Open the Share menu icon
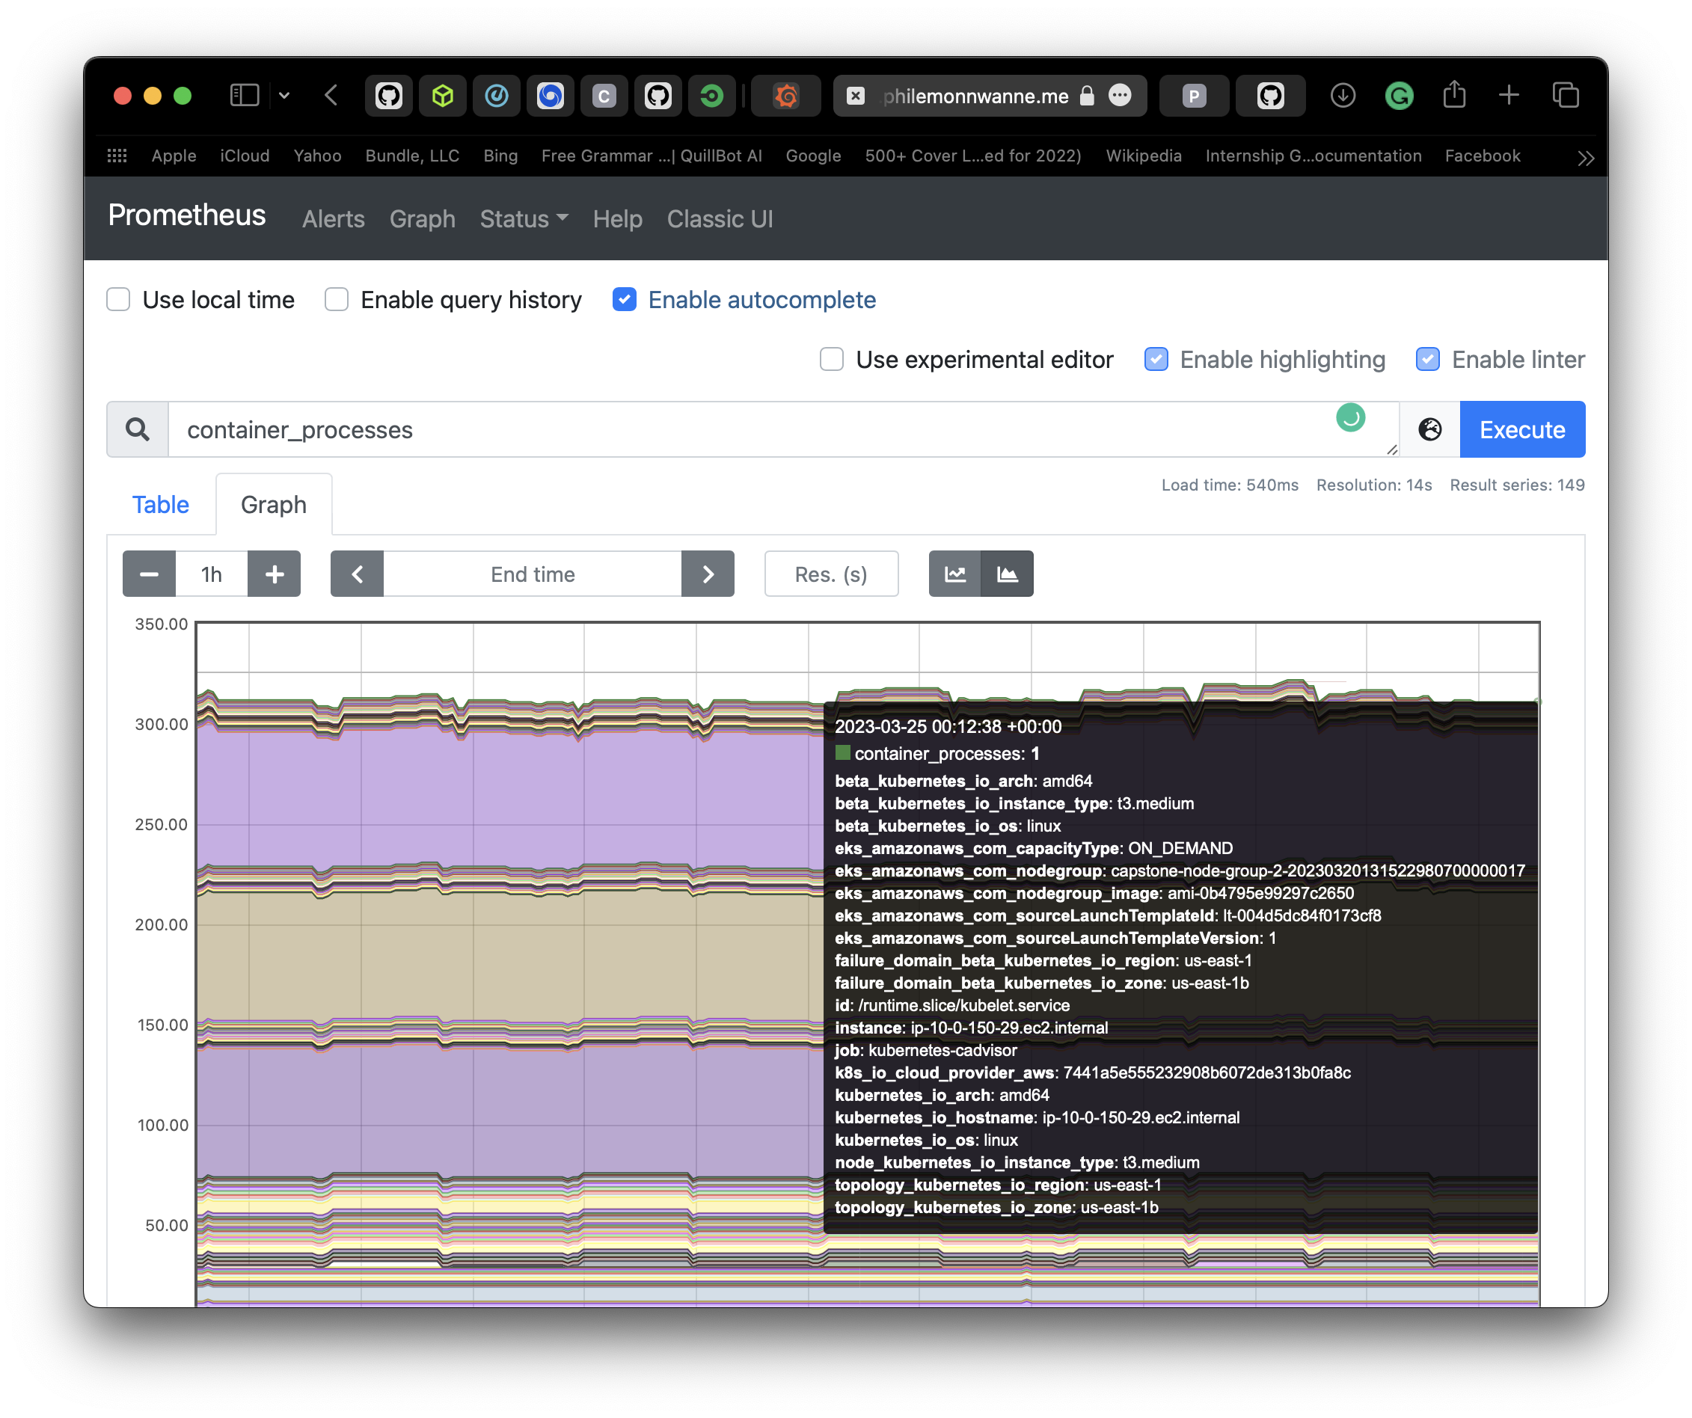This screenshot has width=1692, height=1418. [x=1454, y=94]
